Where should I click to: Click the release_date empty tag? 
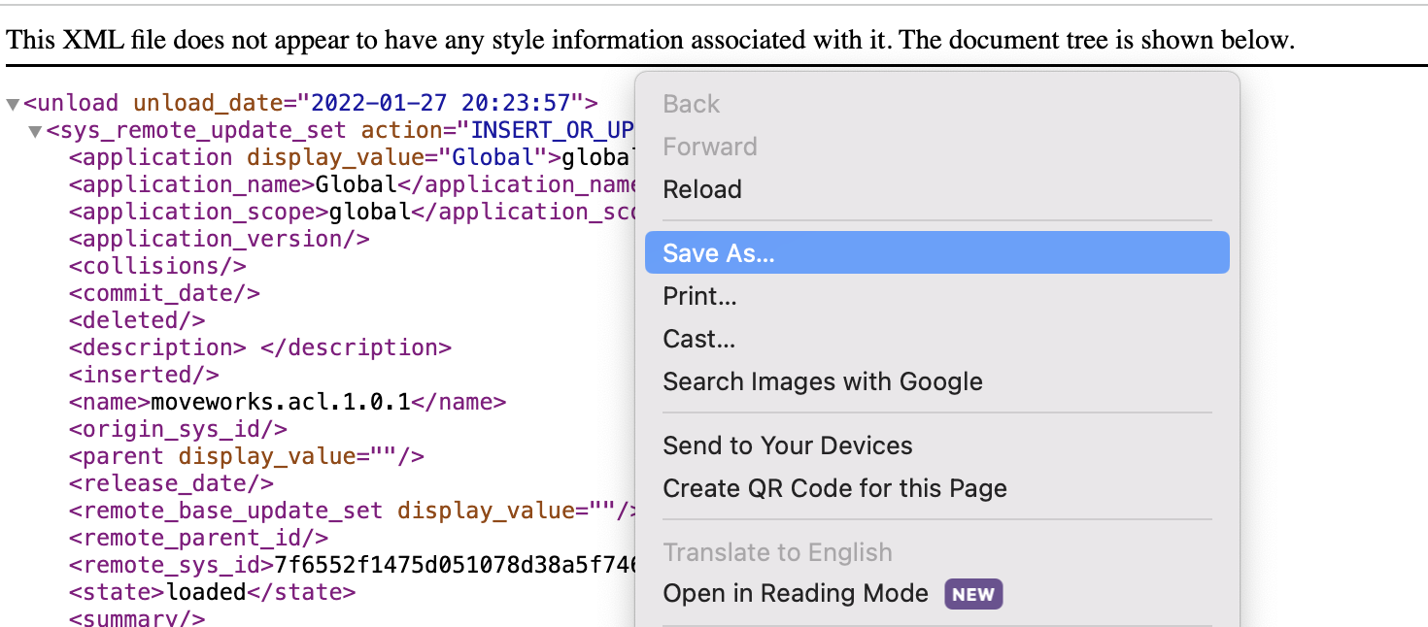(x=171, y=483)
